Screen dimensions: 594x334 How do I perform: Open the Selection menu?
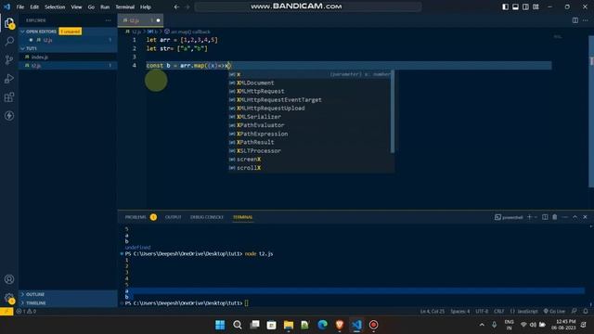(55, 6)
